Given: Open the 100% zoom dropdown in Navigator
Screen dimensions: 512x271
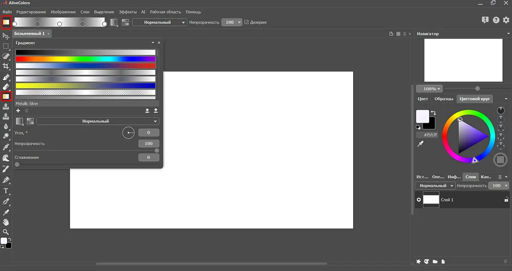Looking at the screenshot, I should click(429, 88).
